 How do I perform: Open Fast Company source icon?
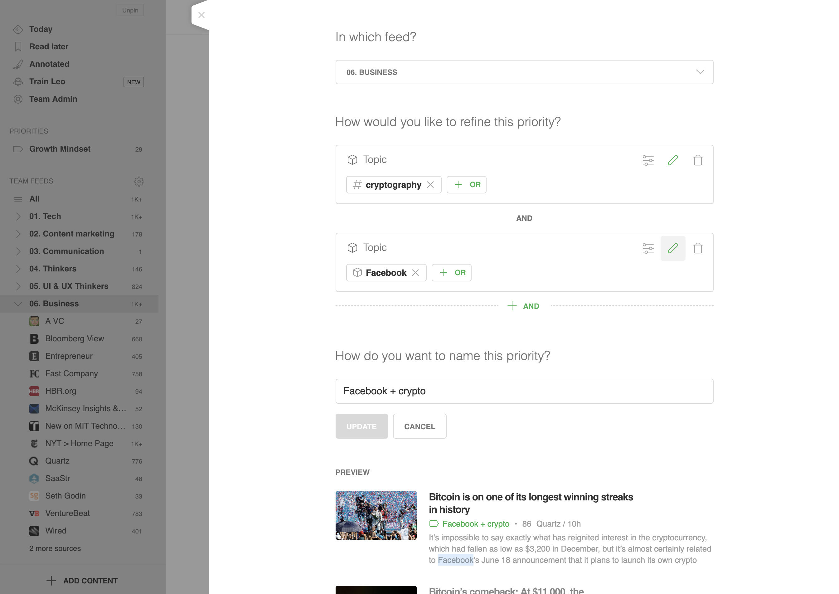34,374
